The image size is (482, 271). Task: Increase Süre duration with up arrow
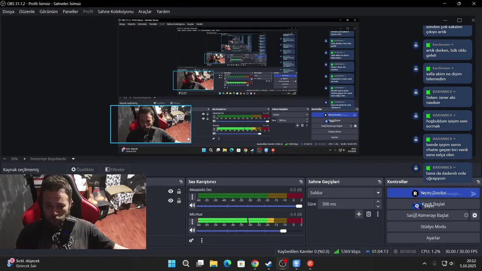coord(378,201)
